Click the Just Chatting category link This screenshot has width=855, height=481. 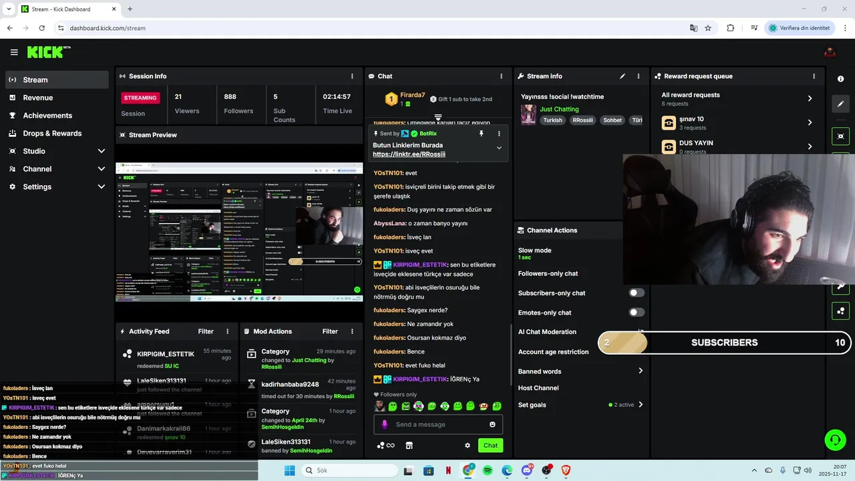point(559,109)
